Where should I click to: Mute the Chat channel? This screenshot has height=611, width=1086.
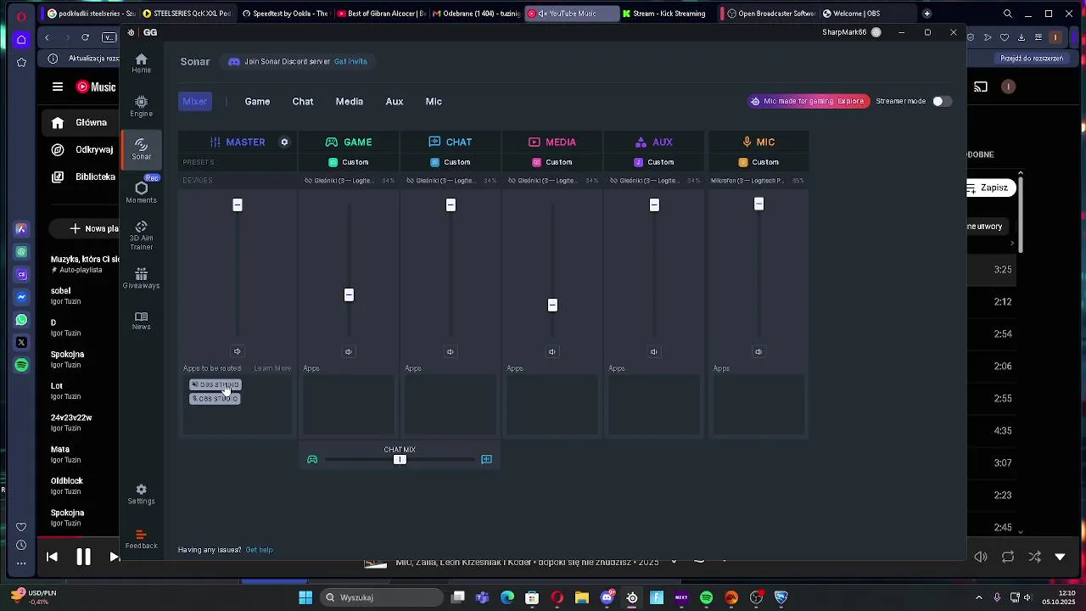(x=450, y=351)
